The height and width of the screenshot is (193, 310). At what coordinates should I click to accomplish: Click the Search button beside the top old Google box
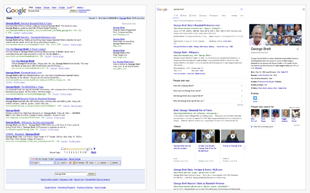point(73,11)
